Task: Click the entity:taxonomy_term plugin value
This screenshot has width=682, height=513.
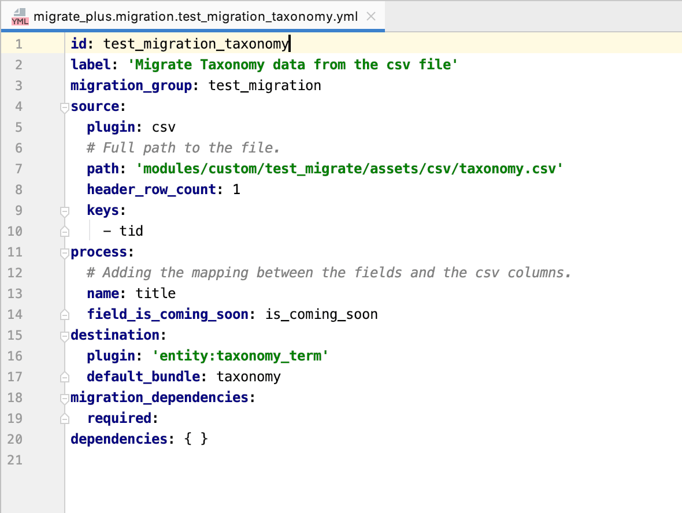Action: coord(242,356)
